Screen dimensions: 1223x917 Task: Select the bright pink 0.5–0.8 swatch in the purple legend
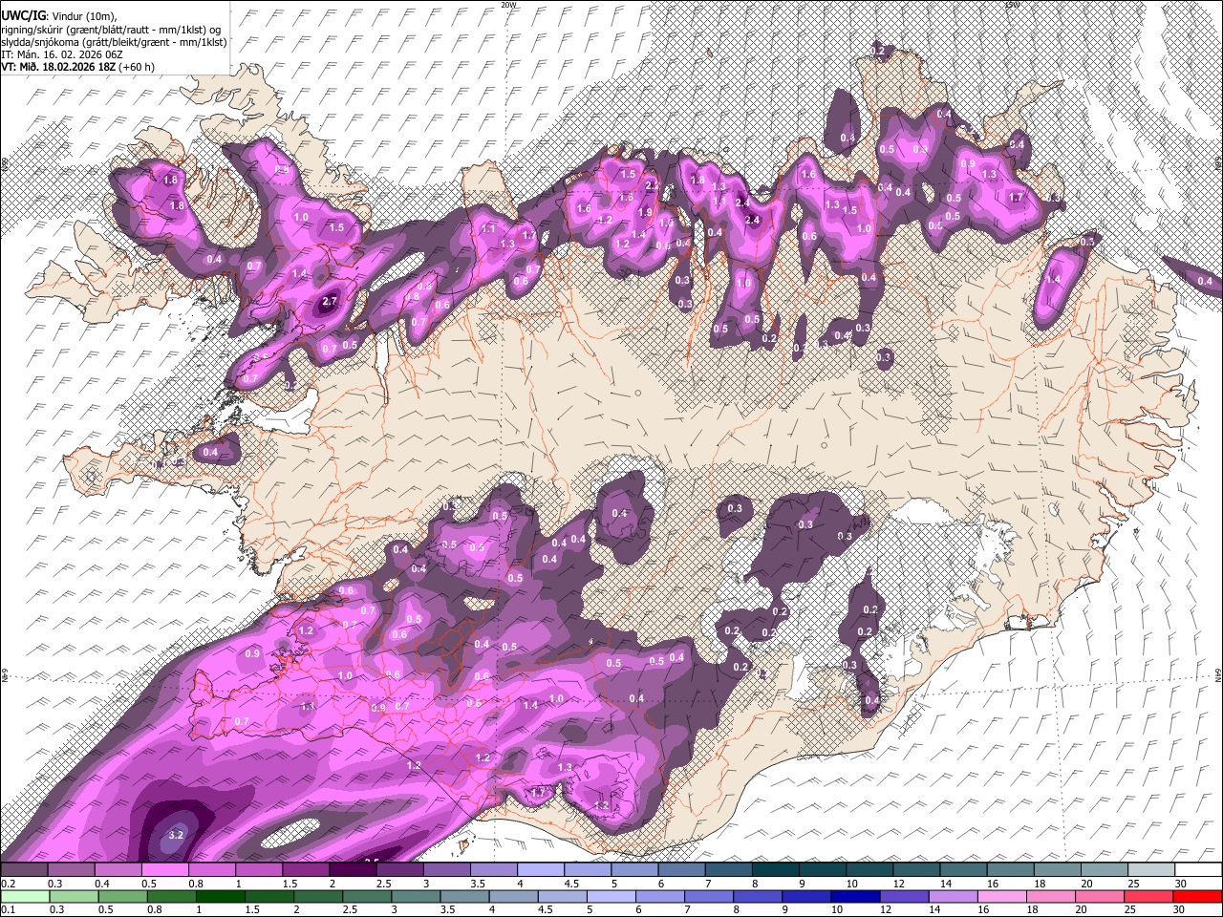[165, 869]
